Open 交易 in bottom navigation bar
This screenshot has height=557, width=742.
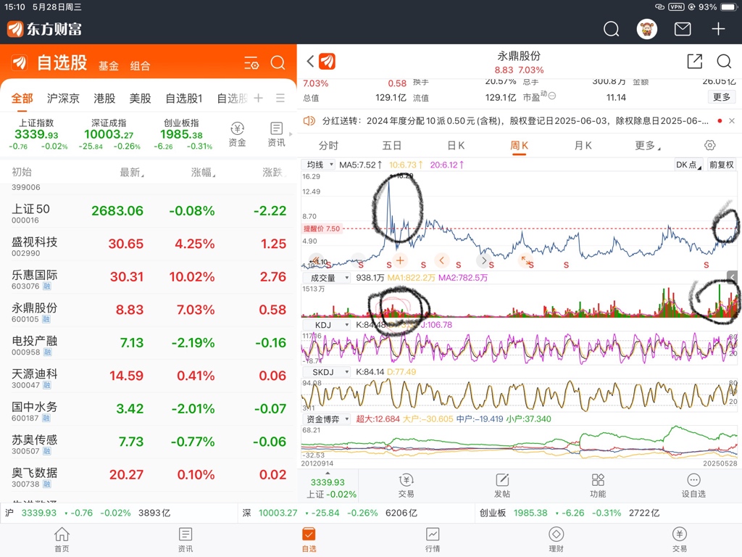pyautogui.click(x=680, y=540)
